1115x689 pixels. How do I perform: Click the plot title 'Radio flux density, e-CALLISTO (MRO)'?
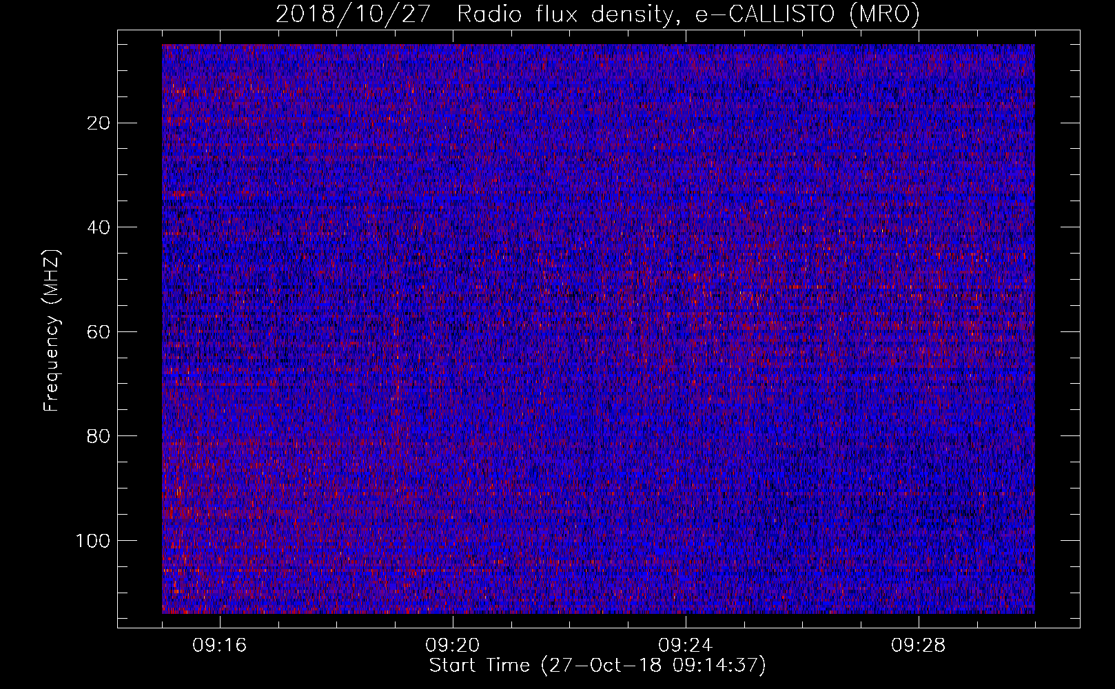[688, 14]
